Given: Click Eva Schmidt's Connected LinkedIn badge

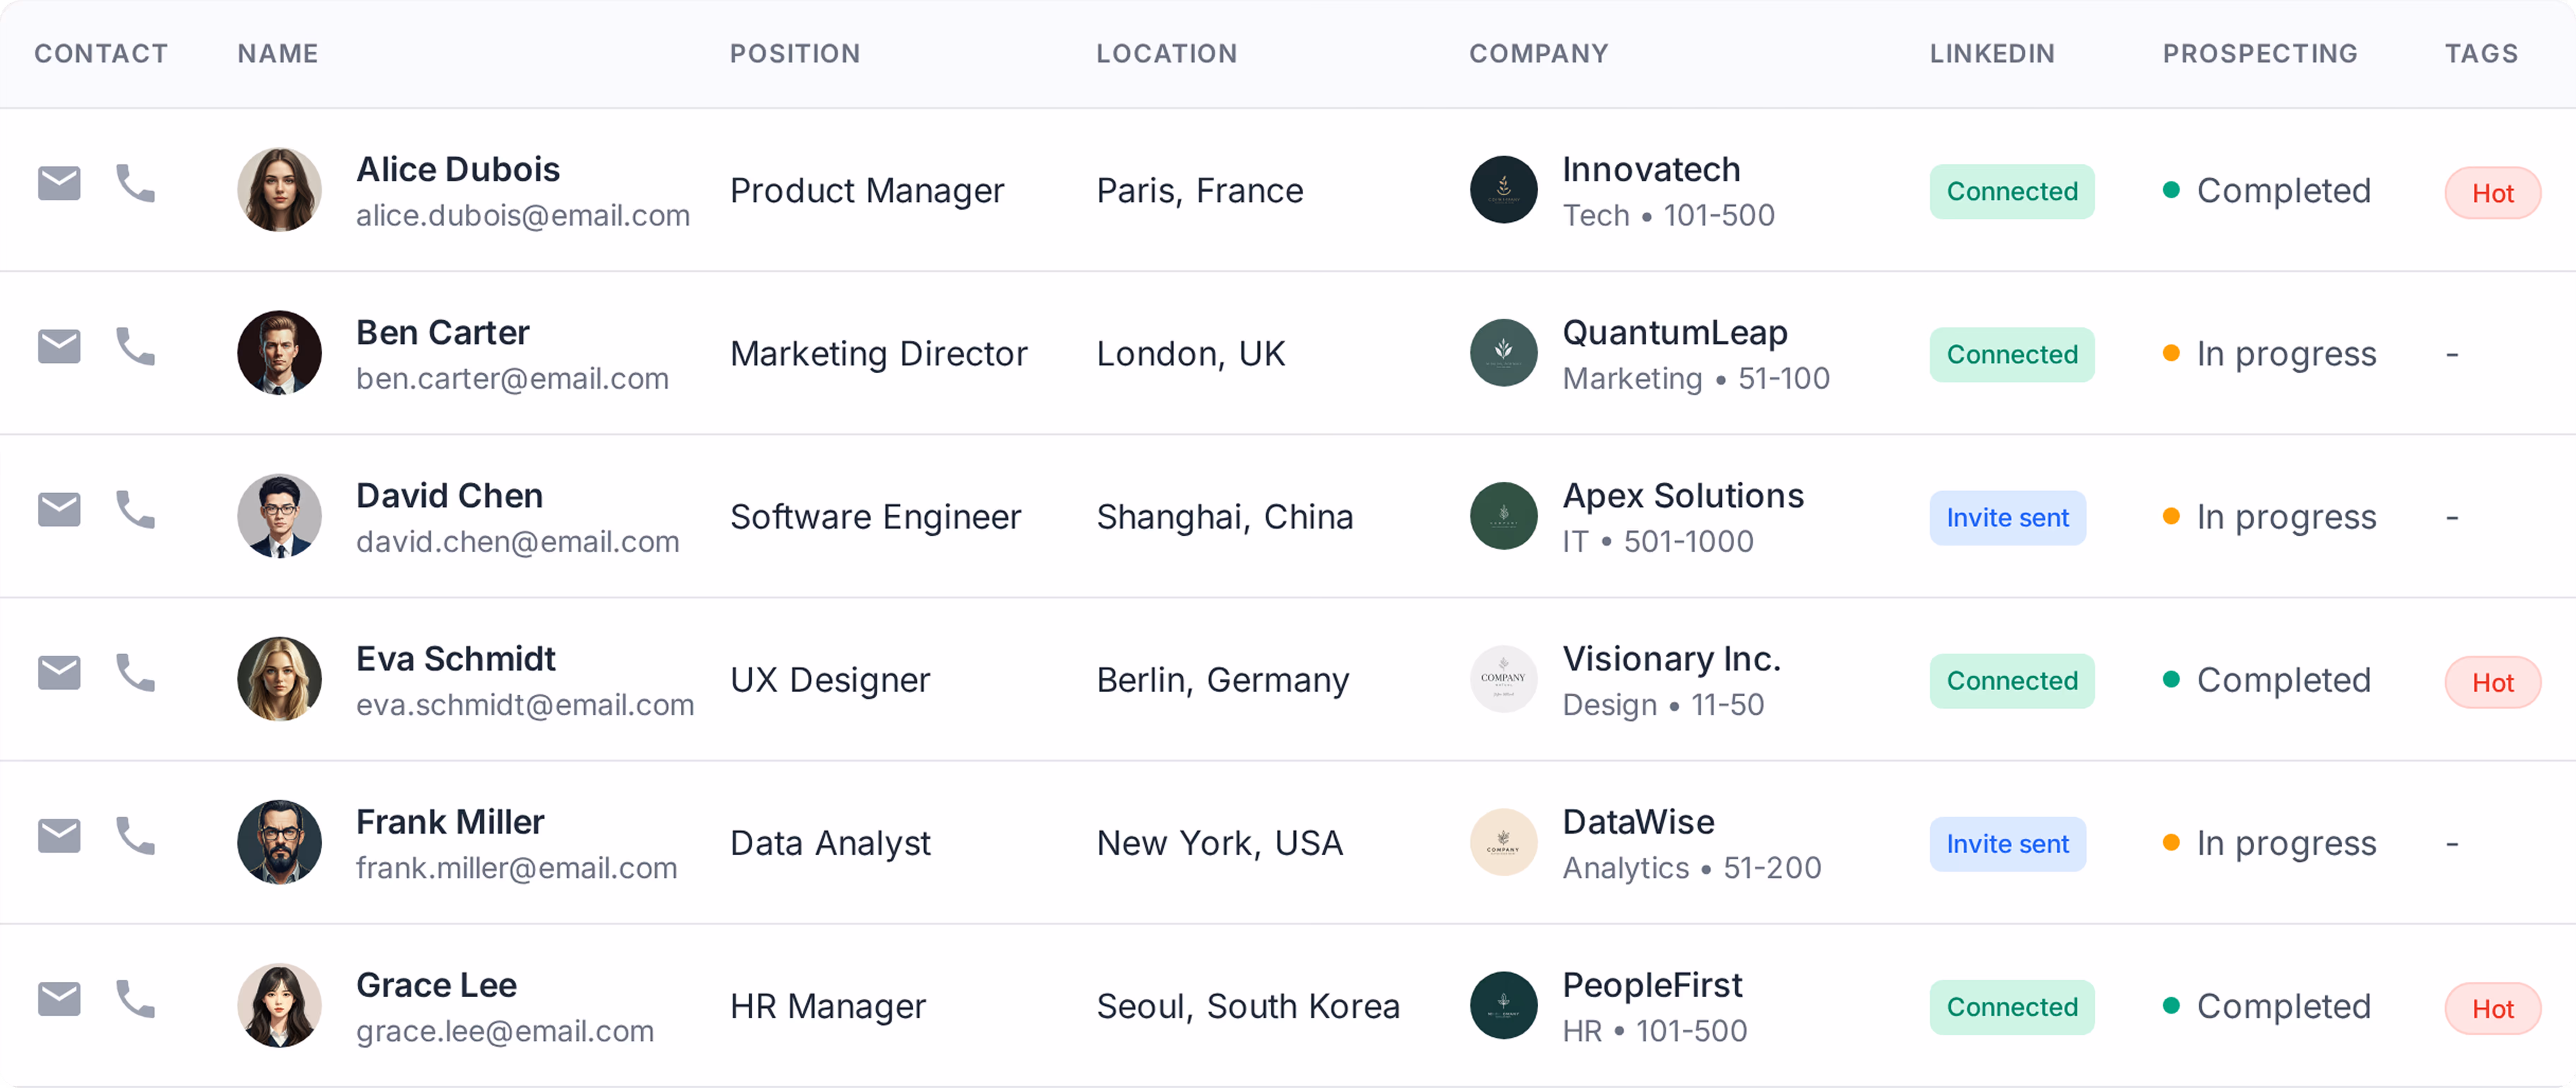Looking at the screenshot, I should point(2012,680).
